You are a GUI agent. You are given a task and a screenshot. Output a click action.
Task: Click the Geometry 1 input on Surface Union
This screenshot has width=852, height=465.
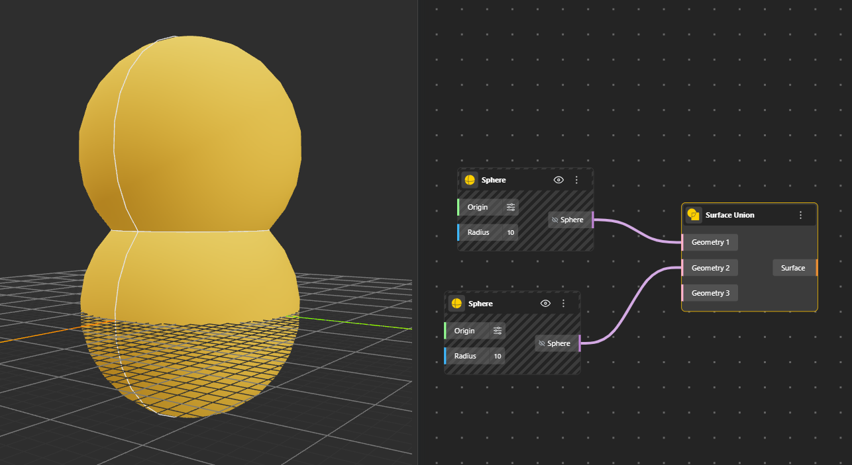click(710, 242)
